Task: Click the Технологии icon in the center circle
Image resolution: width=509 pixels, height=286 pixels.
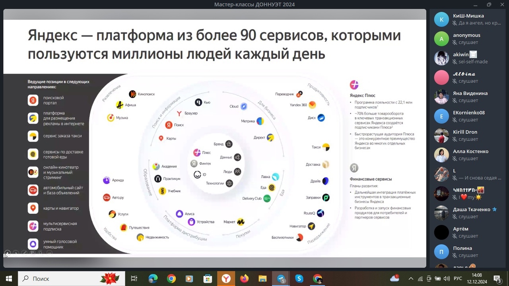Action: pos(229,183)
